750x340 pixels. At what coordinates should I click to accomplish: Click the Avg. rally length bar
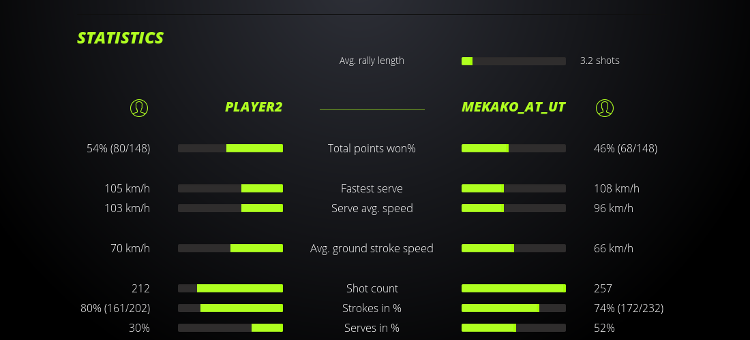[513, 61]
